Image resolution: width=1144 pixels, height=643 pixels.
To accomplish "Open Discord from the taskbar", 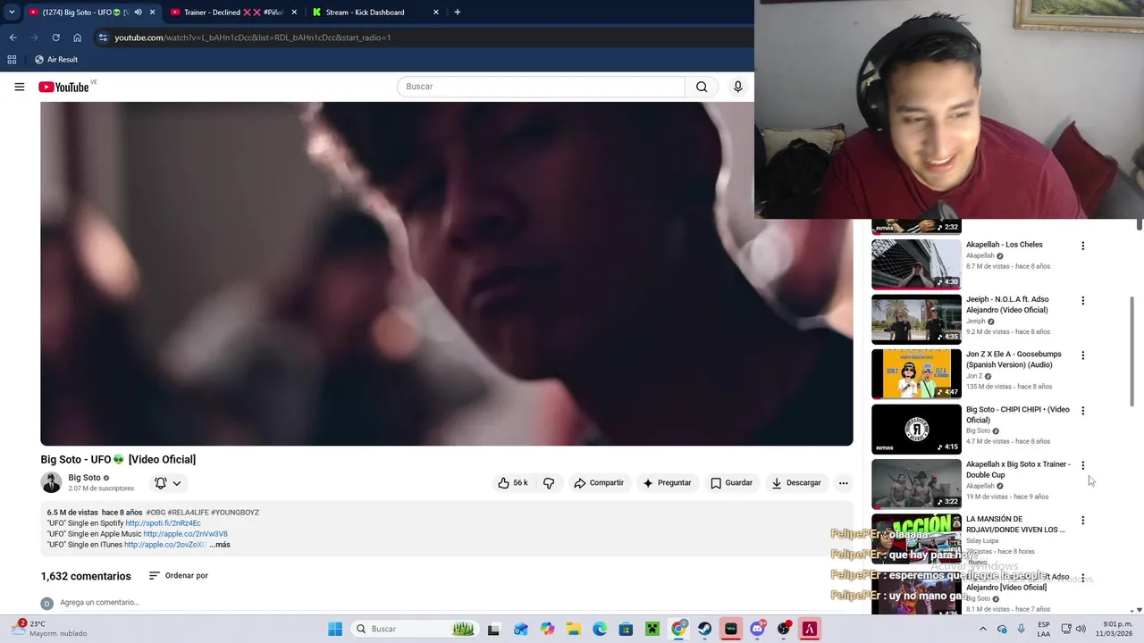I will pos(758,629).
